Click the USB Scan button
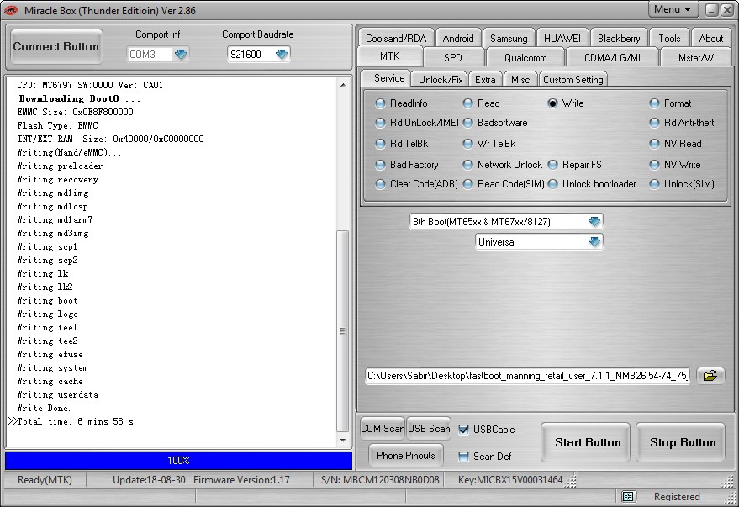Screen dimensions: 739x507 (429, 428)
